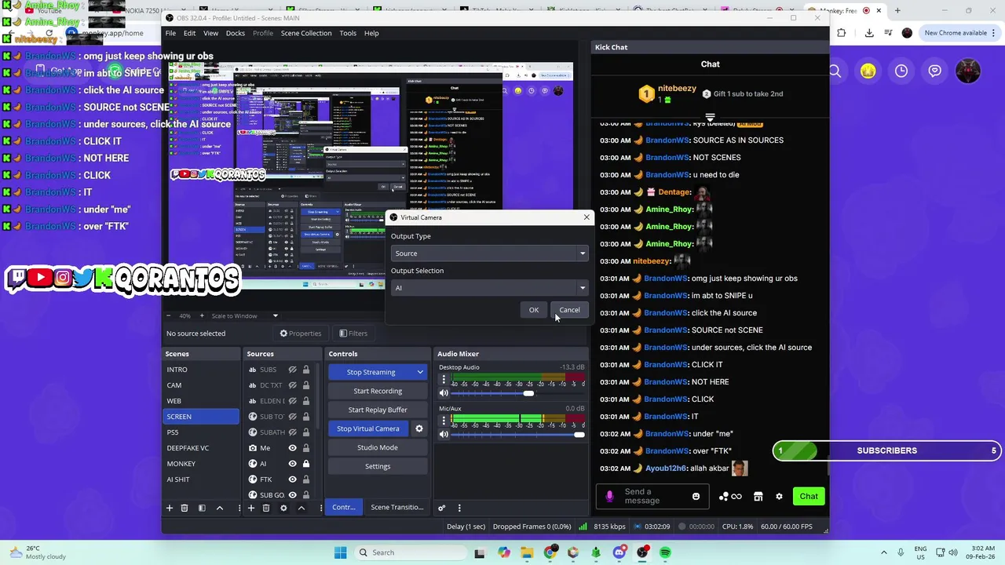Open Mic/Aux options three-dot menu
The height and width of the screenshot is (565, 1005).
point(444,421)
